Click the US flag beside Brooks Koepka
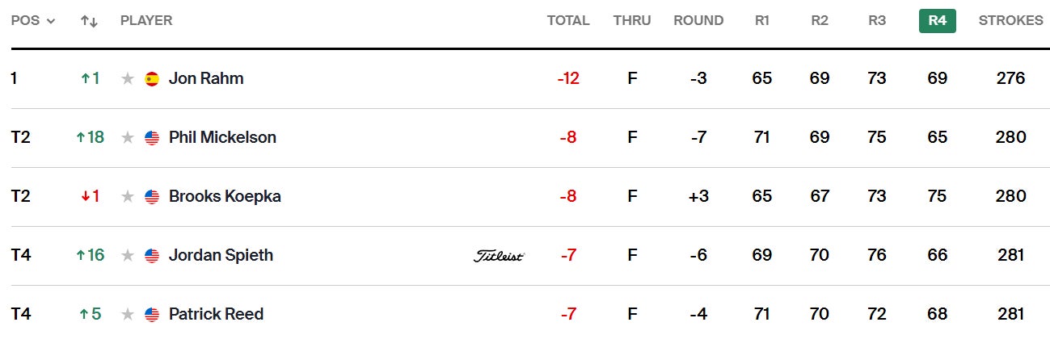The height and width of the screenshot is (339, 1050). tap(152, 197)
